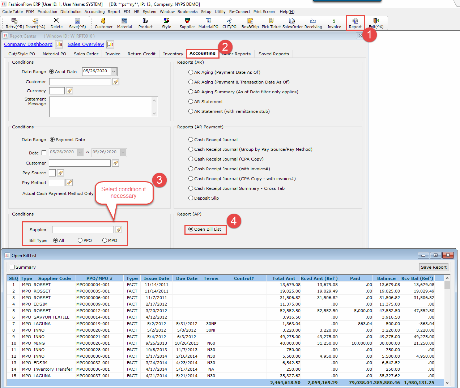Select AR Statement report option
Image resolution: width=460 pixels, height=388 pixels.
tap(191, 102)
